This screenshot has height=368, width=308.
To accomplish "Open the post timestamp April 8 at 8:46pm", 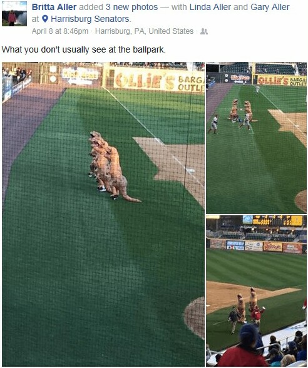I will click(60, 31).
